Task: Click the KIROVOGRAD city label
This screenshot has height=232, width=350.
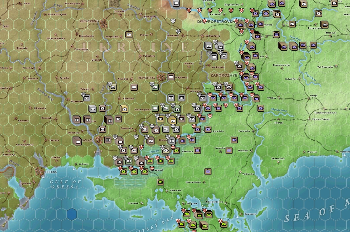Action: pyautogui.click(x=89, y=21)
